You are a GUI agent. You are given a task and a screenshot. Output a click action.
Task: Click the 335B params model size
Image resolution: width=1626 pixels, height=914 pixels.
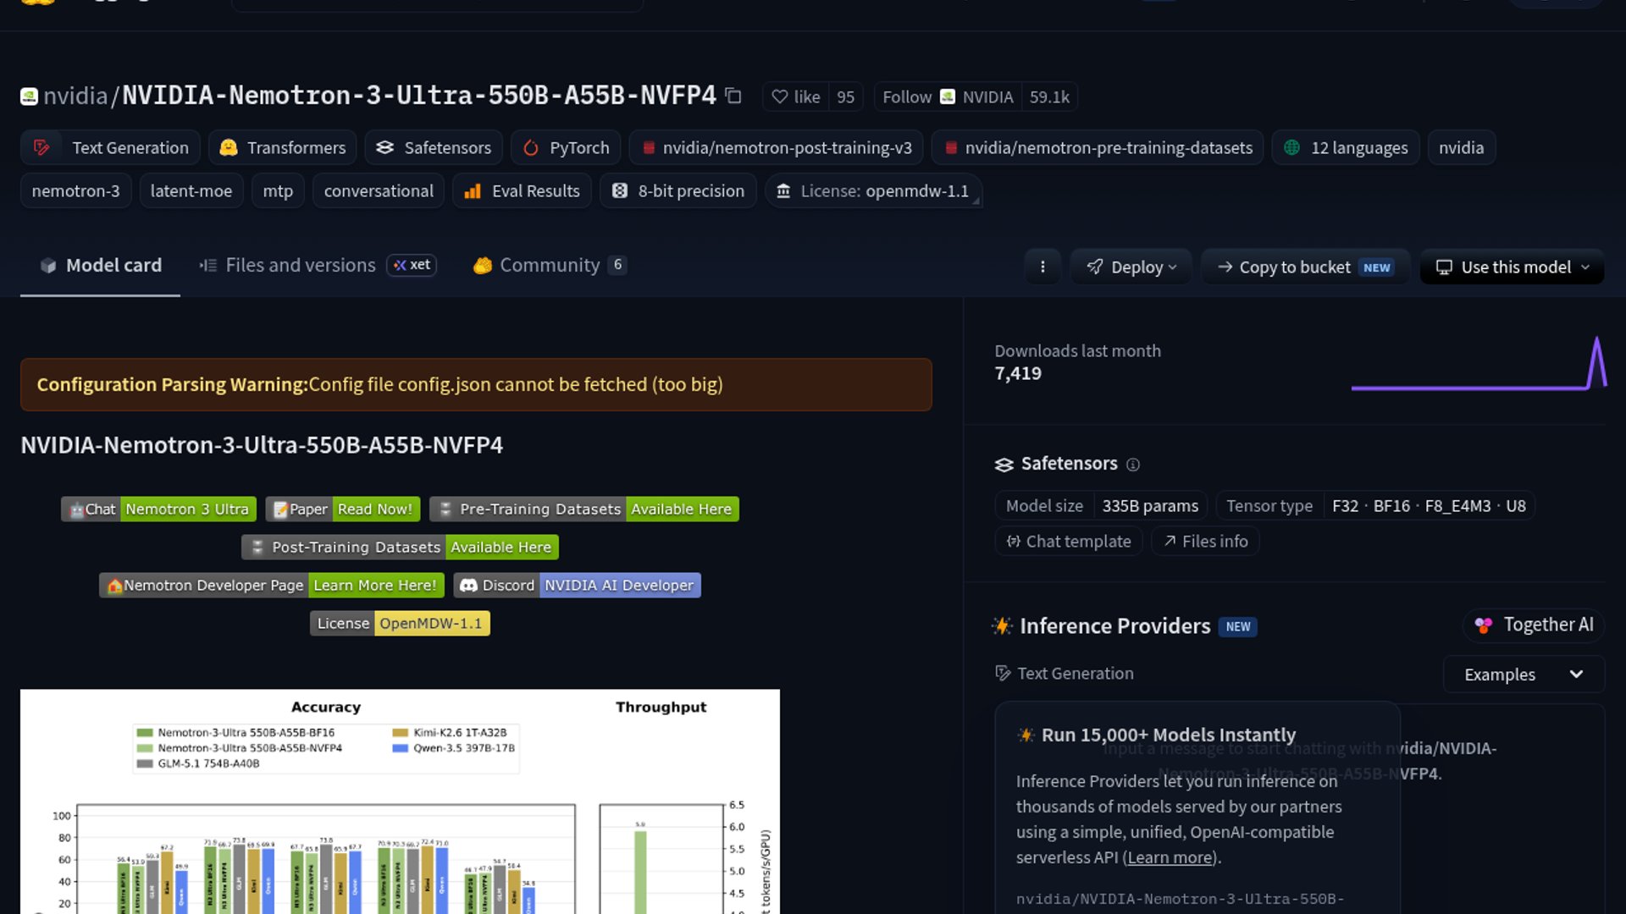(1150, 505)
